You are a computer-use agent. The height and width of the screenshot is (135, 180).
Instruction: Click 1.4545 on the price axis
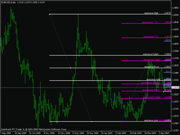175,22
